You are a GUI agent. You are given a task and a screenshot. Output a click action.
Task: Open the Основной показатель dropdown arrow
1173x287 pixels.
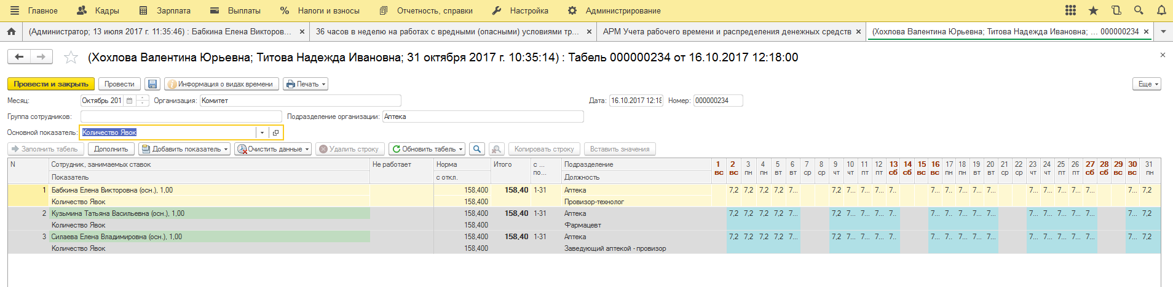coord(262,132)
